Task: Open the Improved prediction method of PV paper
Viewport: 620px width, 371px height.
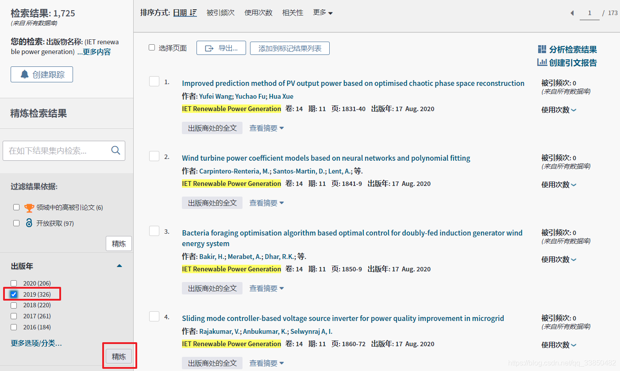Action: pyautogui.click(x=353, y=83)
